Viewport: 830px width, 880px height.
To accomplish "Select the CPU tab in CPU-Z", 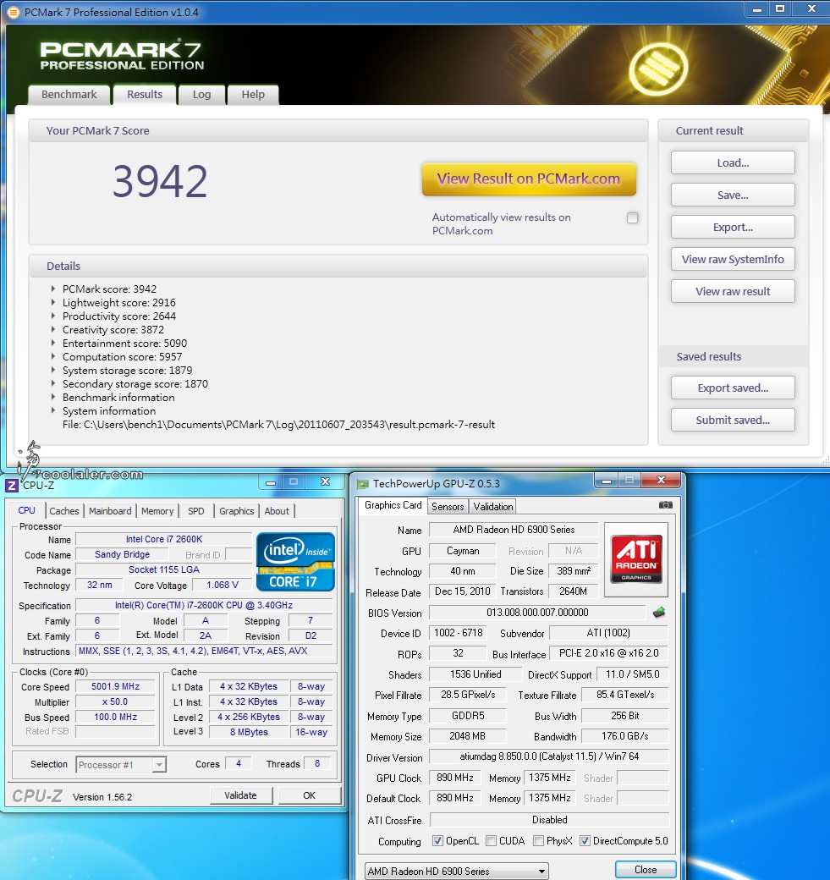I will pyautogui.click(x=26, y=510).
